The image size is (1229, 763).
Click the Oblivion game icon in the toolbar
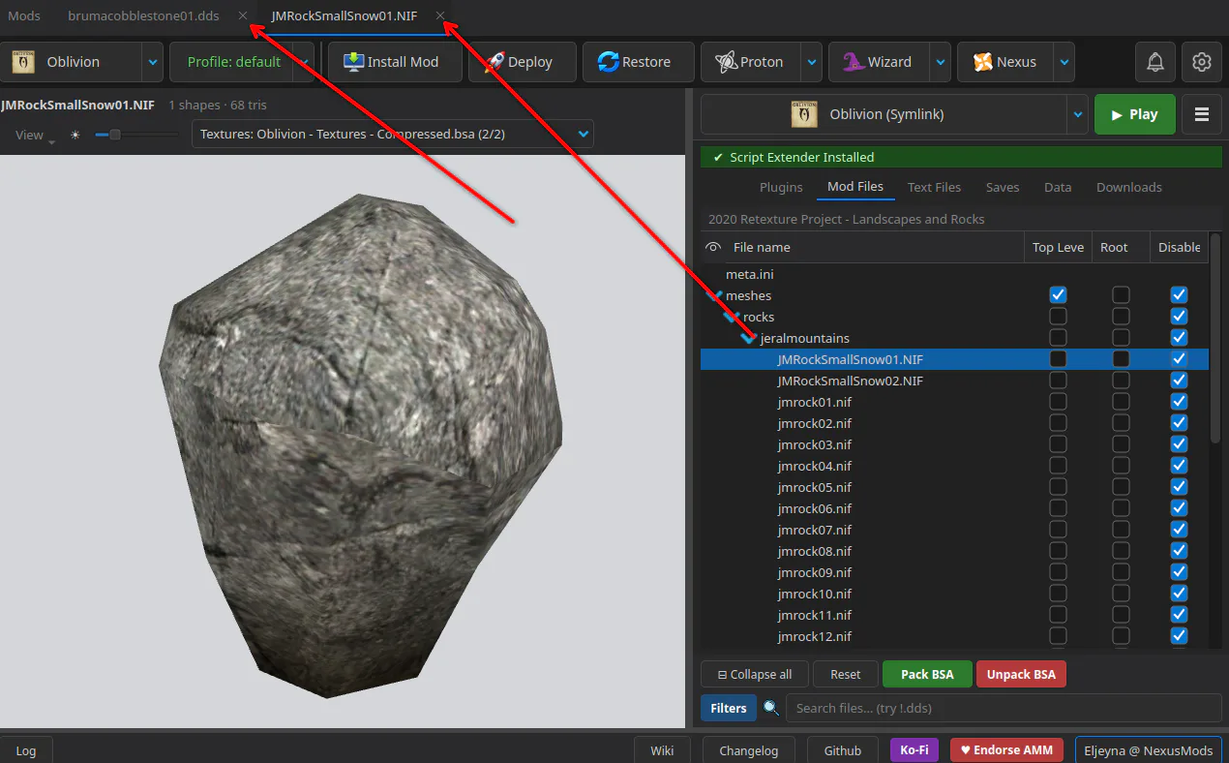tap(24, 62)
